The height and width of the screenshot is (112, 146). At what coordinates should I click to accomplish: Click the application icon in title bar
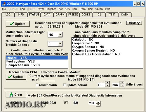4,4
